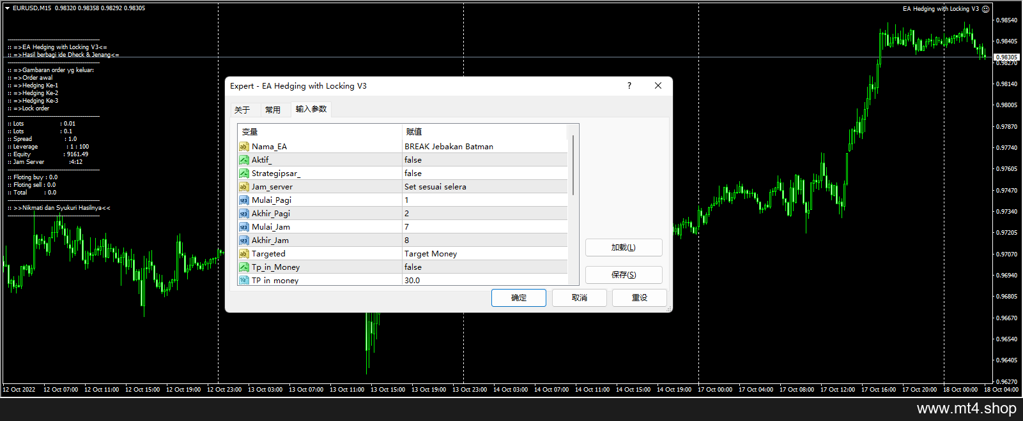Click the integer icon beside Mulai_Pagi
Screen dimensions: 1023x421
pyautogui.click(x=243, y=200)
